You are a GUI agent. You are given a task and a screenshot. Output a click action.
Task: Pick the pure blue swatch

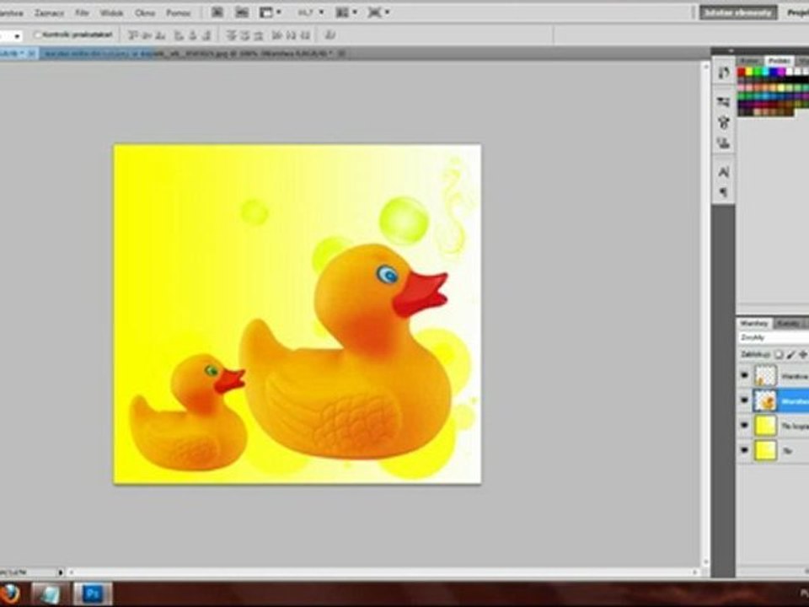(x=774, y=73)
